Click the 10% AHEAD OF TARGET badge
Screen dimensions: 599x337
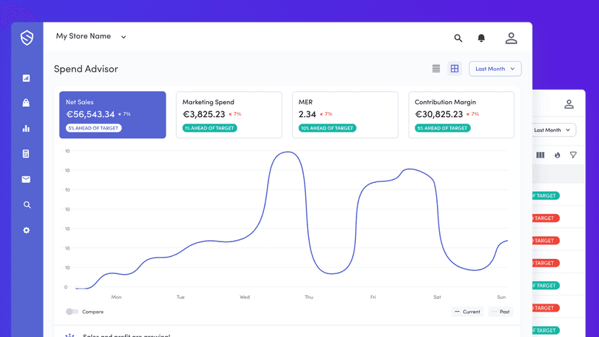327,128
